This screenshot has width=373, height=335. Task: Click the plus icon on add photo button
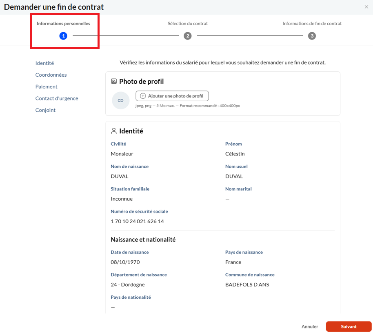143,96
